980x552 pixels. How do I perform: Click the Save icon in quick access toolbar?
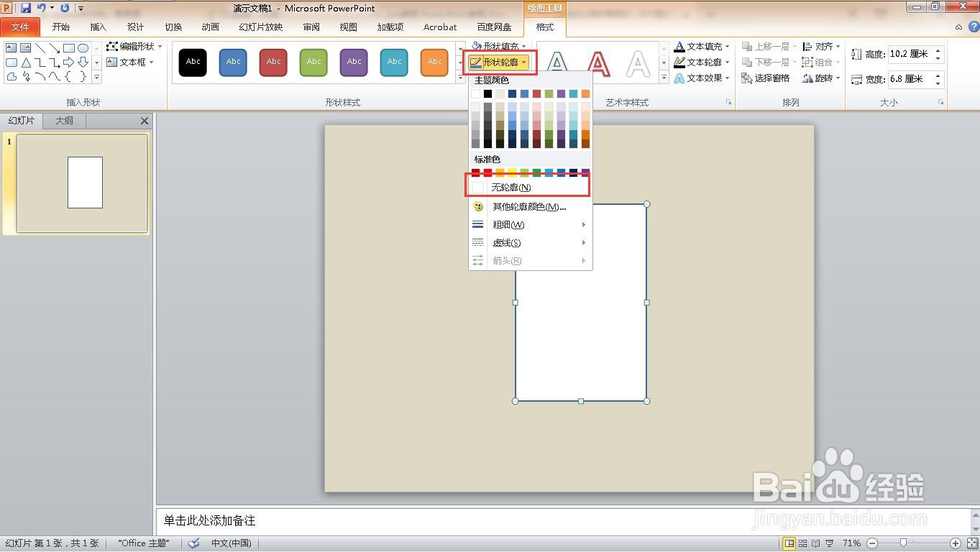pyautogui.click(x=26, y=8)
